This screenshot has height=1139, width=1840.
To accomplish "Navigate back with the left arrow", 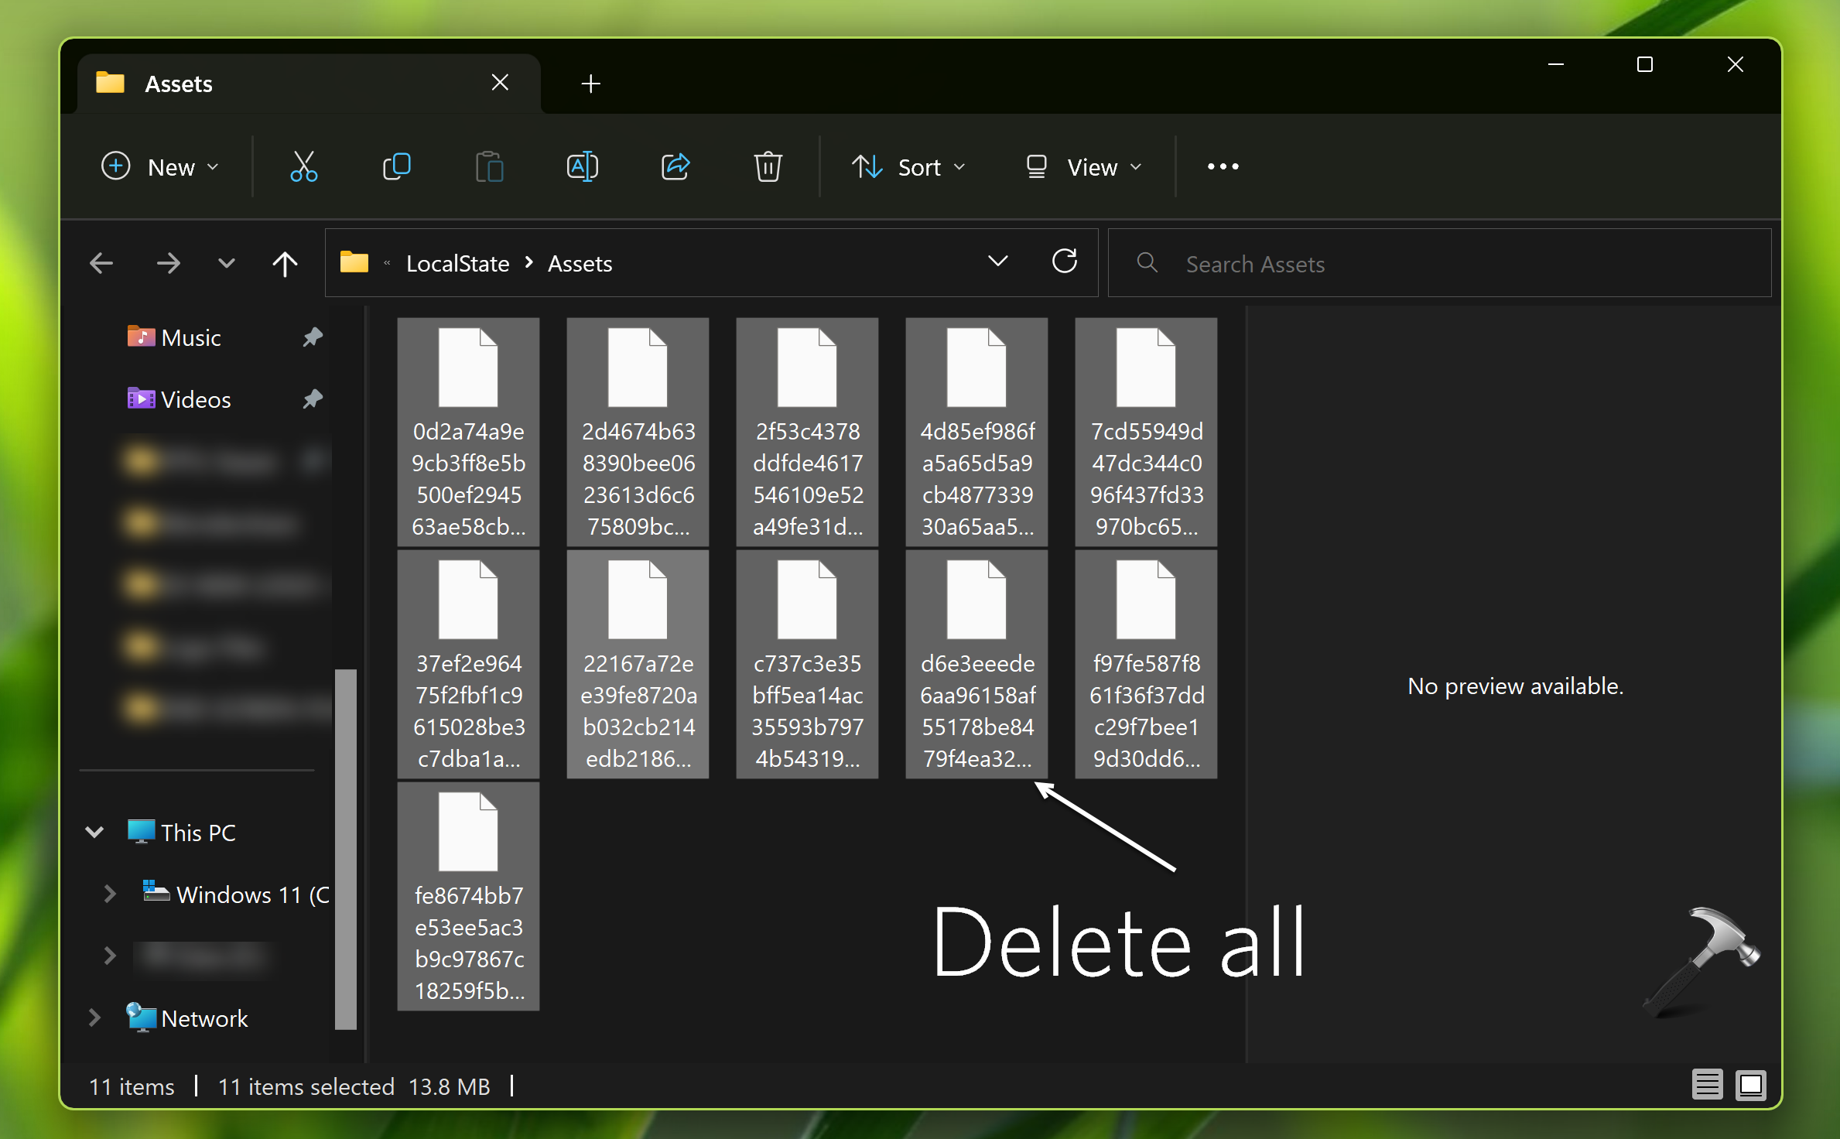I will click(101, 264).
